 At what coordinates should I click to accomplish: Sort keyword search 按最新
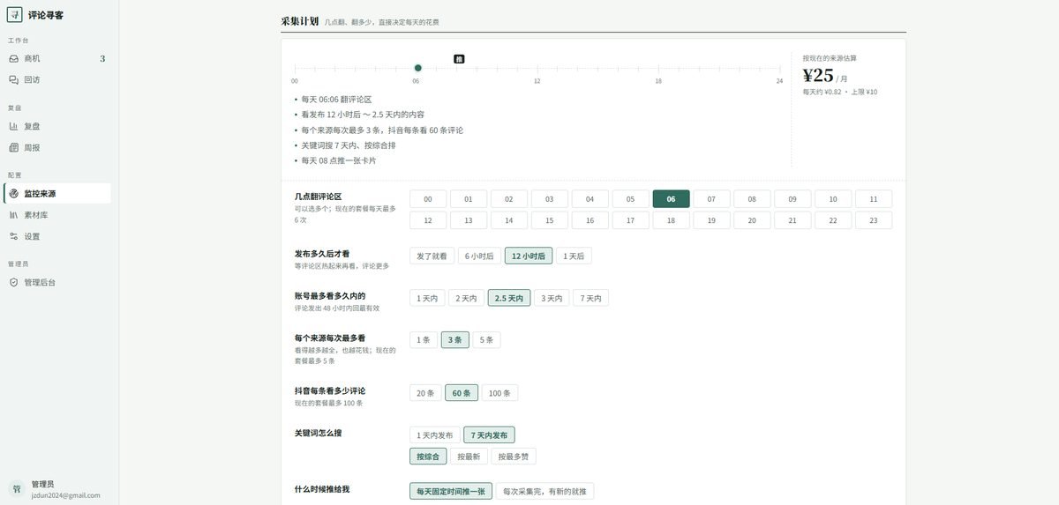coord(468,457)
